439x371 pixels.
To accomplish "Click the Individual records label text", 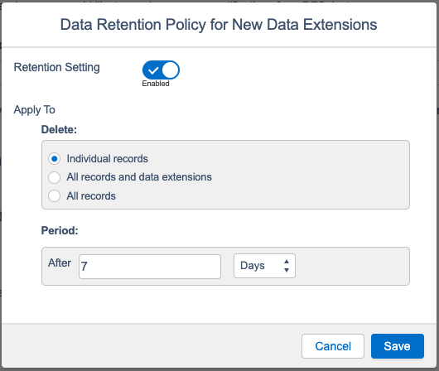I will tap(107, 159).
